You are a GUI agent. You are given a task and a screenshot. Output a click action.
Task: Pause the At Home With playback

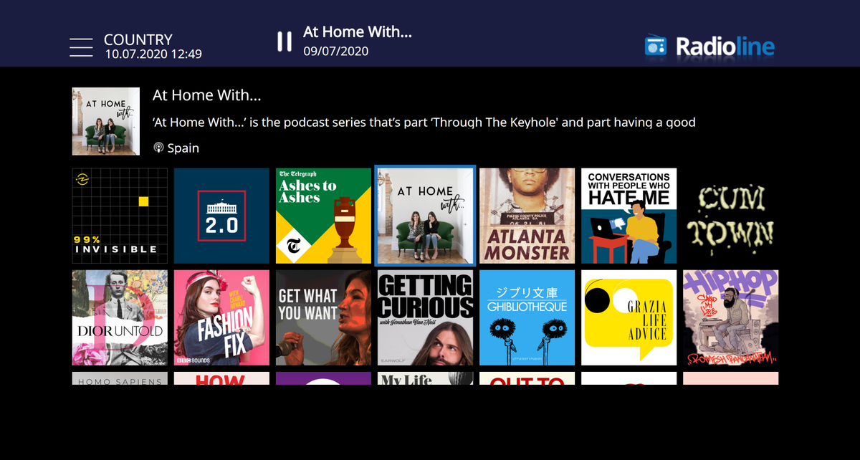pos(285,42)
